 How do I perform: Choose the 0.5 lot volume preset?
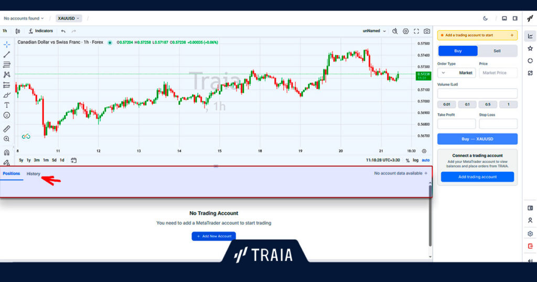click(488, 104)
